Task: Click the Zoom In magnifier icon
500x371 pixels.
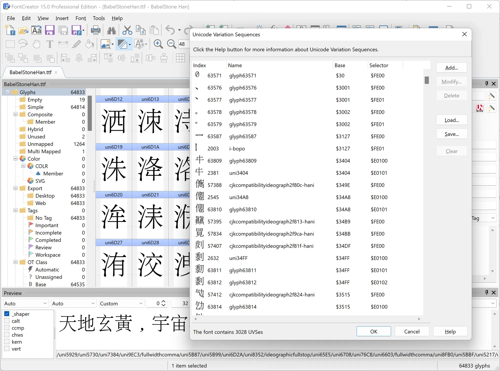Action: click(158, 44)
